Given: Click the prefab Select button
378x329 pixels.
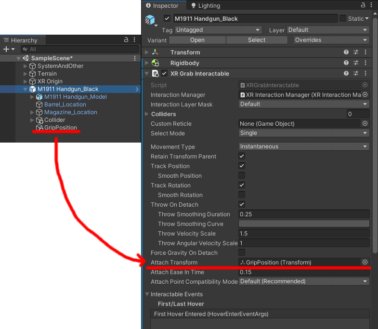Looking at the screenshot, I should 257,40.
